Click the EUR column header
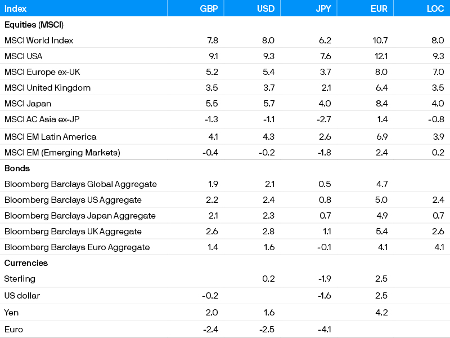The height and width of the screenshot is (338, 450). coord(379,8)
